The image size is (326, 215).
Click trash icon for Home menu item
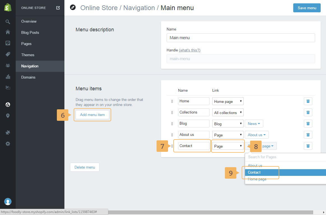tap(308, 101)
